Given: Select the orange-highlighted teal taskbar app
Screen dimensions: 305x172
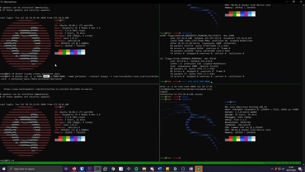Looking at the screenshot, I should click(199, 169).
